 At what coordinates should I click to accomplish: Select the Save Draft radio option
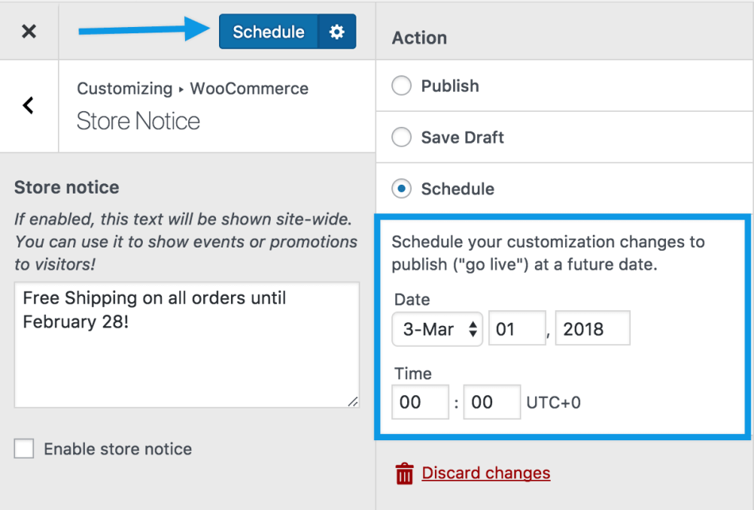click(402, 137)
